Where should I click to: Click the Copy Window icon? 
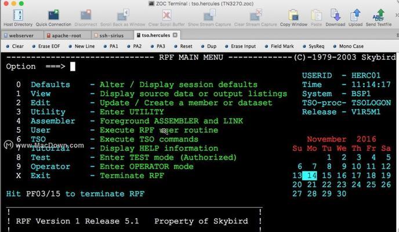(293, 15)
